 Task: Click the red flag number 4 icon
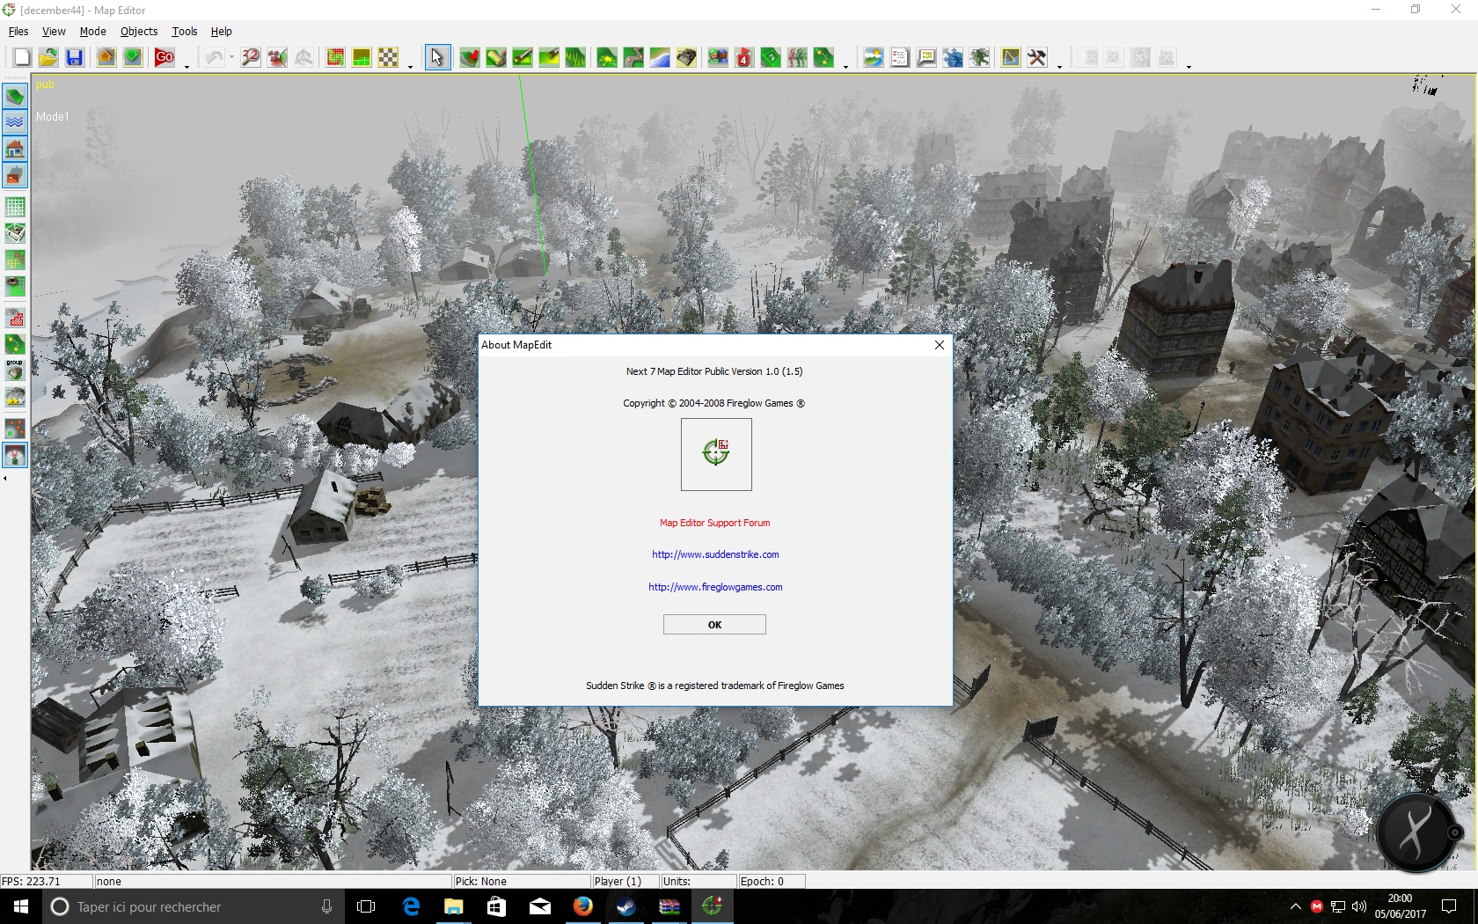point(744,58)
